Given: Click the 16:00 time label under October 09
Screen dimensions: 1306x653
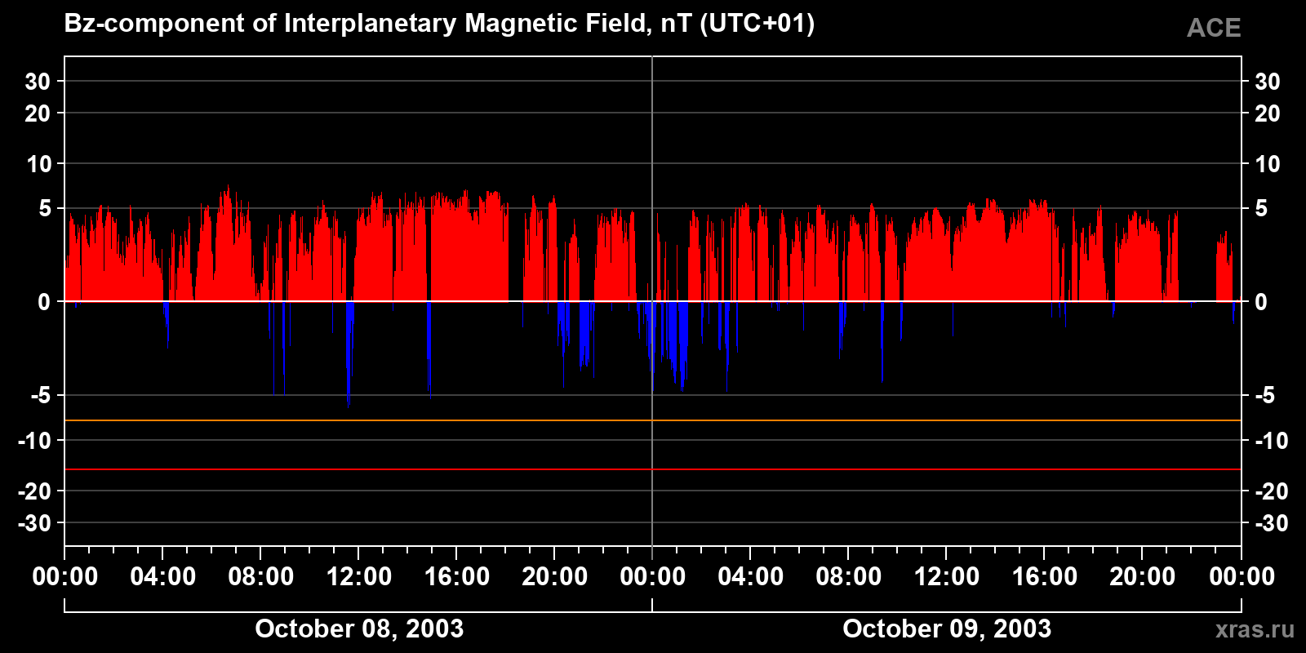Looking at the screenshot, I should coord(1045,577).
